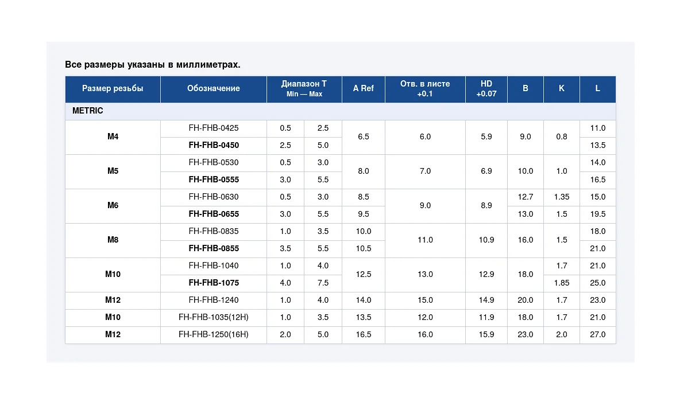Select the FH-FHB-1240 row designation

click(x=214, y=300)
